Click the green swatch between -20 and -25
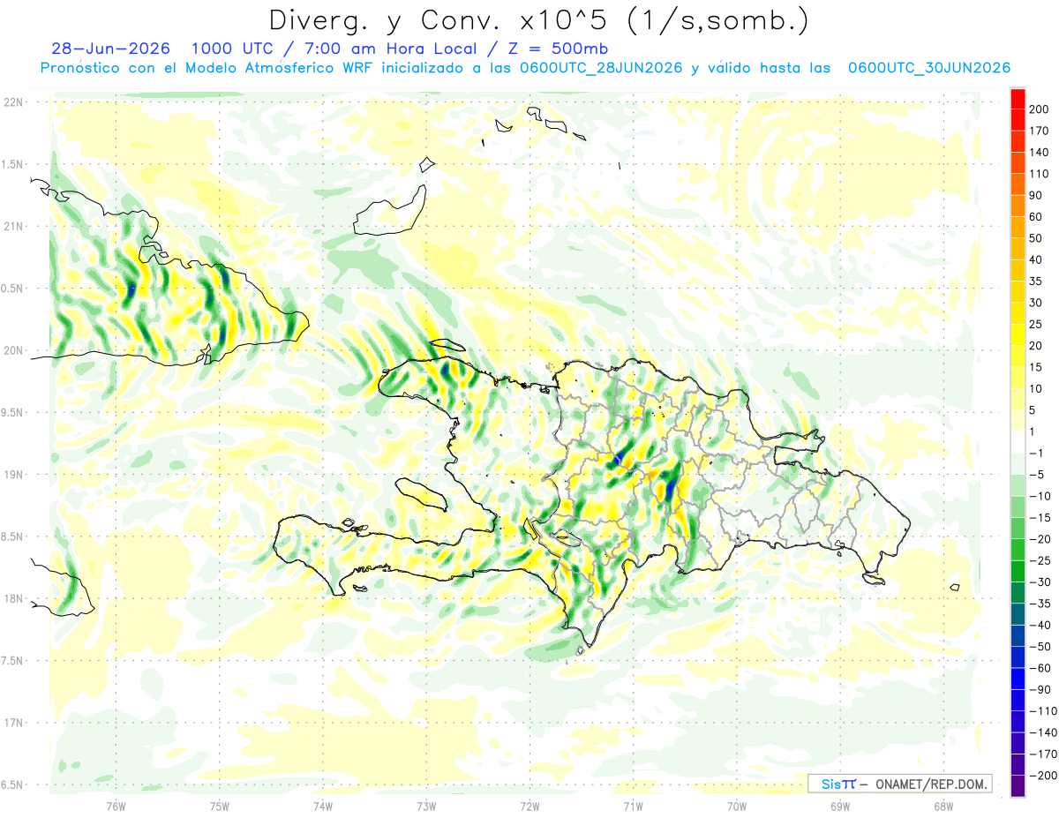 coord(1018,550)
